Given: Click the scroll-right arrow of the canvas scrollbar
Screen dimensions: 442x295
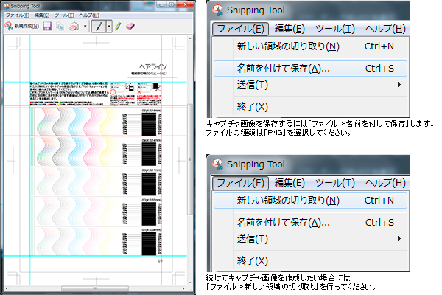Looking at the screenshot, I should [183, 288].
